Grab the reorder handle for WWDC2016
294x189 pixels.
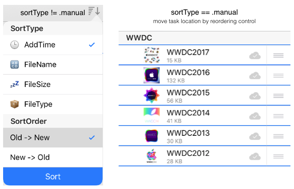278,76
